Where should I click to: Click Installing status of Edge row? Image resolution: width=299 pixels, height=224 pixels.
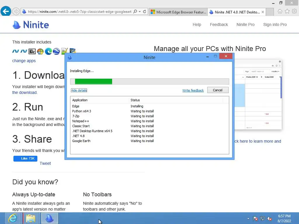pos(137,106)
